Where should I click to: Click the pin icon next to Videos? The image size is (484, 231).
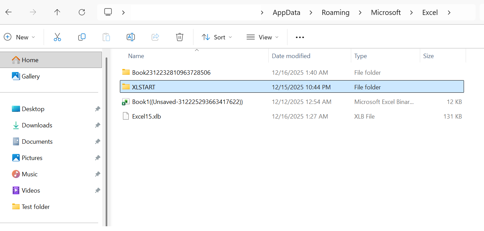pos(97,191)
